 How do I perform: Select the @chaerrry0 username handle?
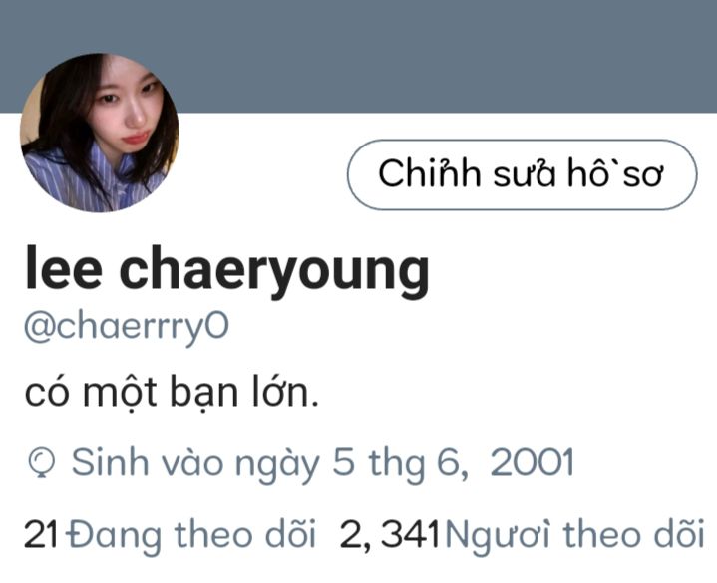coord(127,328)
